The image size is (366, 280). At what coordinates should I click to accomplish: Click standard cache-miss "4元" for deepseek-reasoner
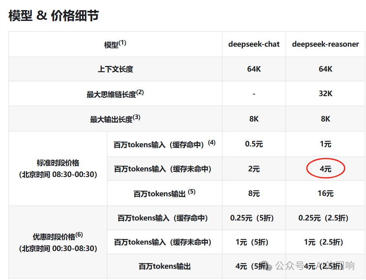coord(325,169)
